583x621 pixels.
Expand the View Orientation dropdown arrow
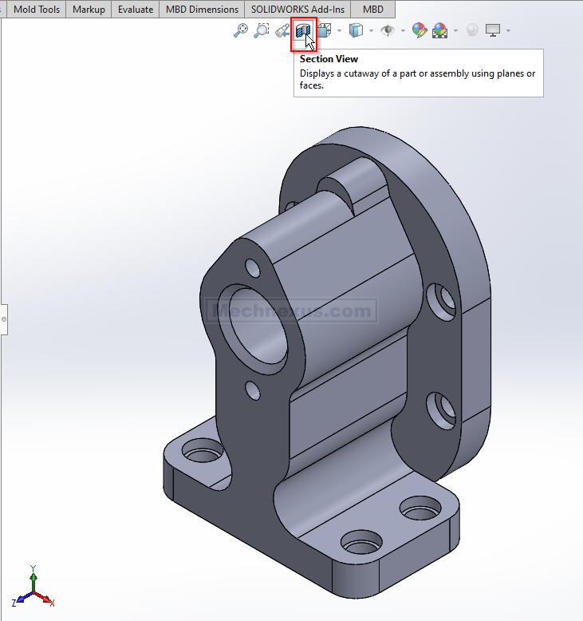(340, 31)
